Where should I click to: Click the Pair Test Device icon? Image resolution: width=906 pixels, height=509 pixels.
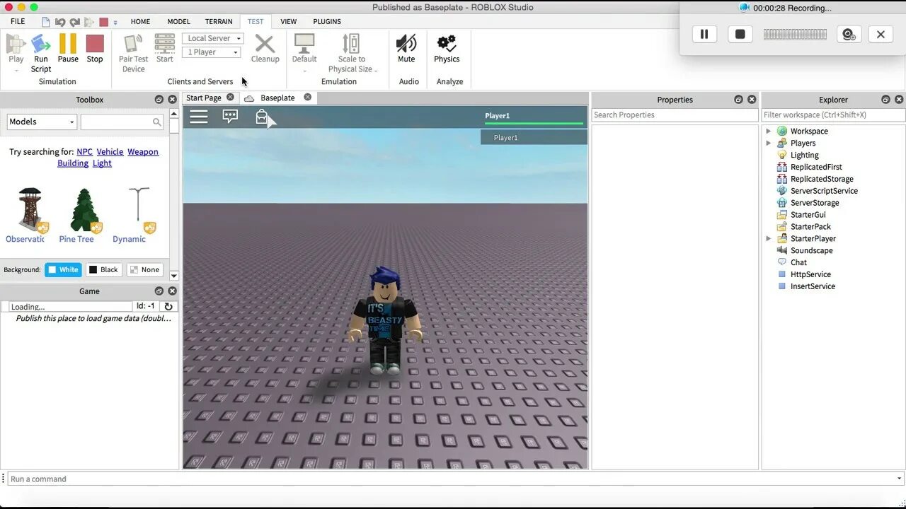[x=133, y=44]
